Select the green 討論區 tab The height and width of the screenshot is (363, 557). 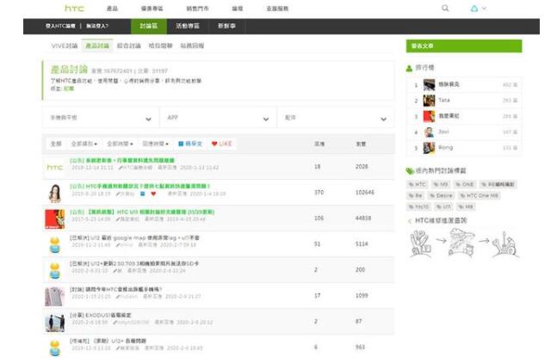[x=149, y=27]
